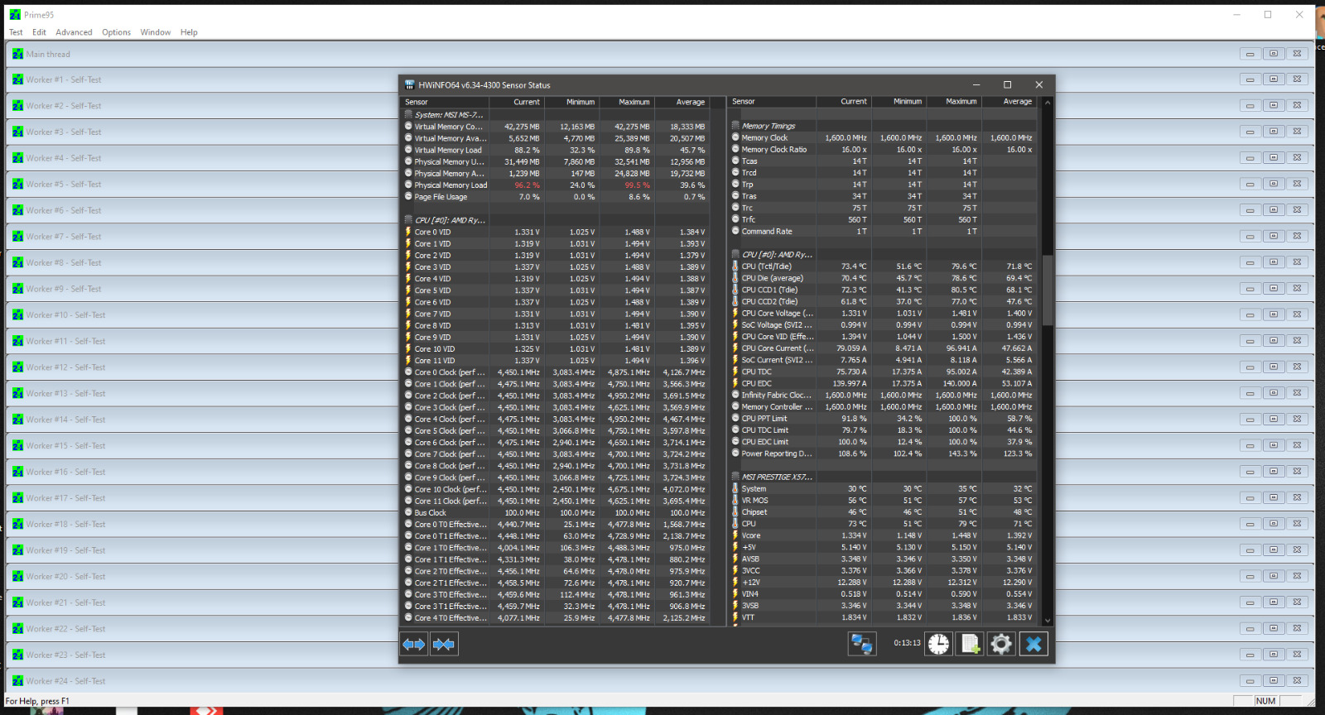Screen dimensions: 1325x715
Task: Close sensor status with the blue X button
Action: point(1033,644)
